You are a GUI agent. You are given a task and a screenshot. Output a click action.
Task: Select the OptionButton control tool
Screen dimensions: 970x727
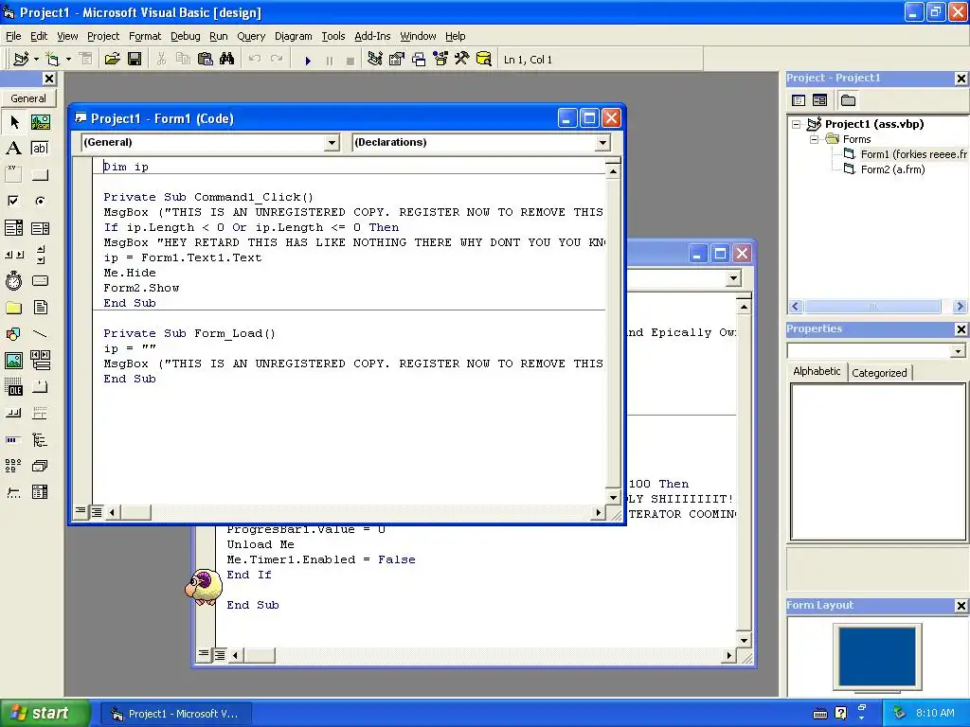[x=40, y=201]
